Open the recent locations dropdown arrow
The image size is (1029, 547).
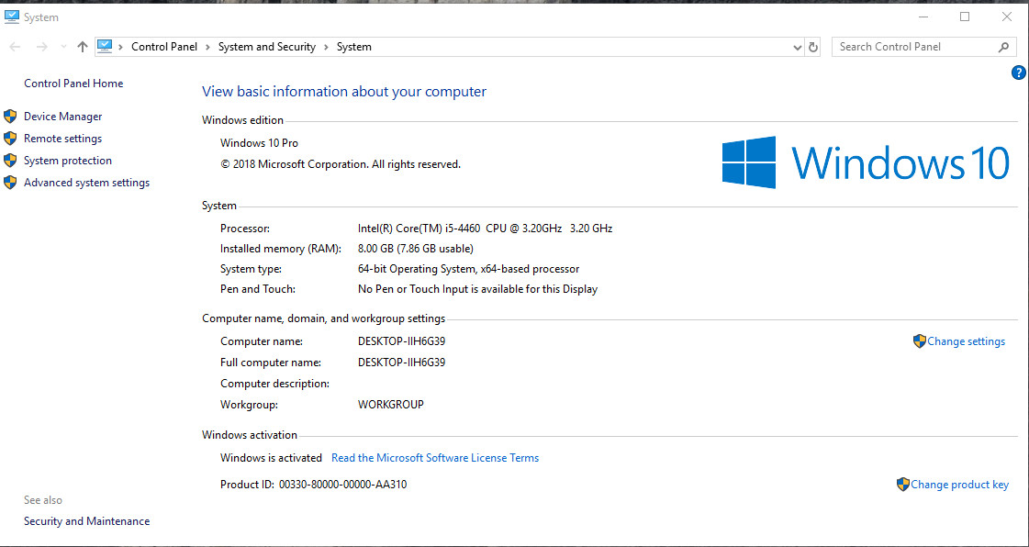pyautogui.click(x=63, y=47)
